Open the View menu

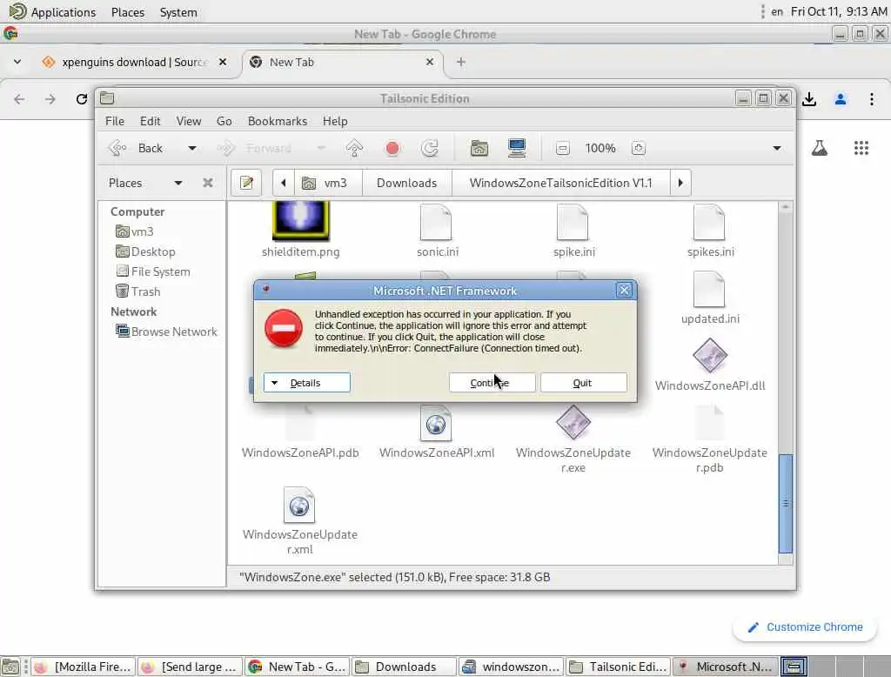pyautogui.click(x=189, y=121)
